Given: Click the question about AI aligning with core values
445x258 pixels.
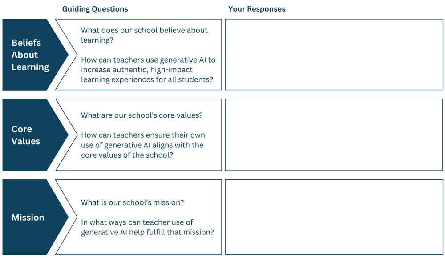Looking at the screenshot, I should (x=143, y=145).
